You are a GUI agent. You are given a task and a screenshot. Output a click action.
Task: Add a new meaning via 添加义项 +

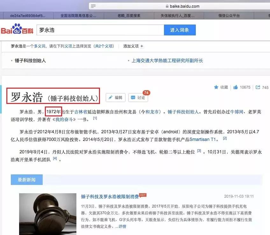[133, 46]
